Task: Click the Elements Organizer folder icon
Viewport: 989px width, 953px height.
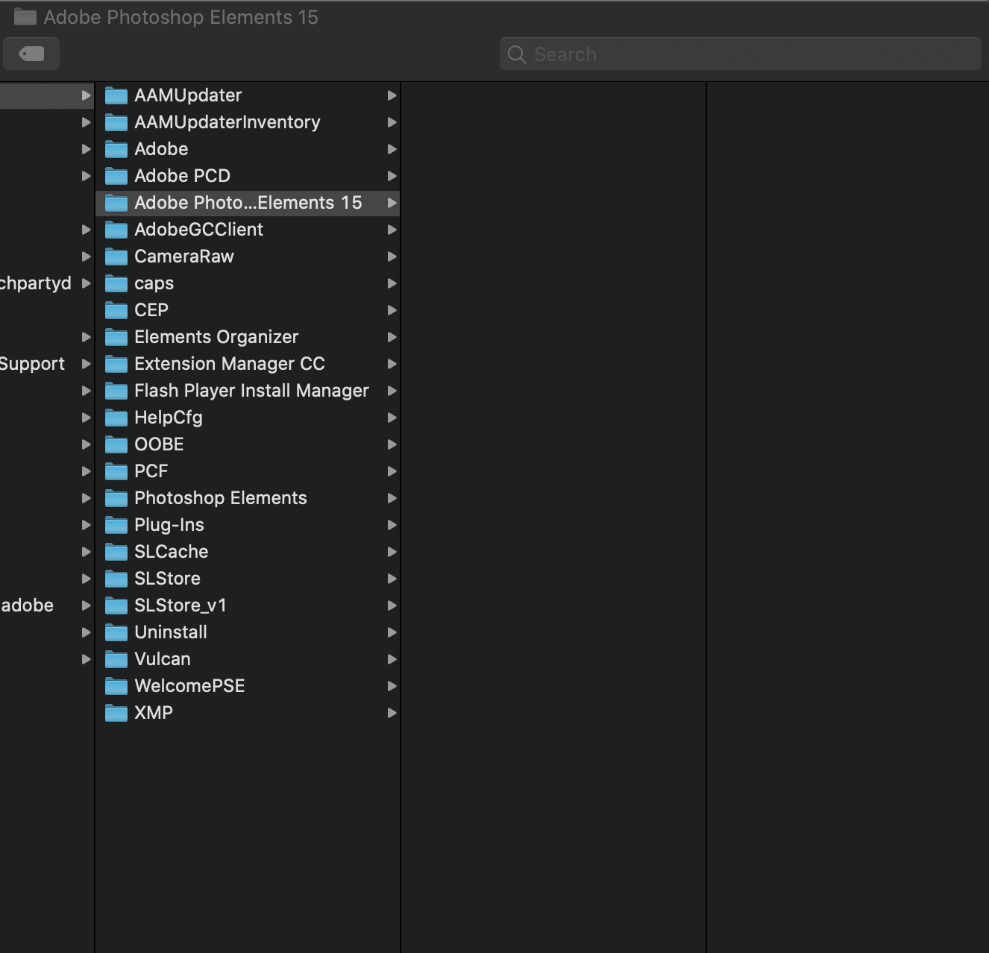Action: coord(117,336)
